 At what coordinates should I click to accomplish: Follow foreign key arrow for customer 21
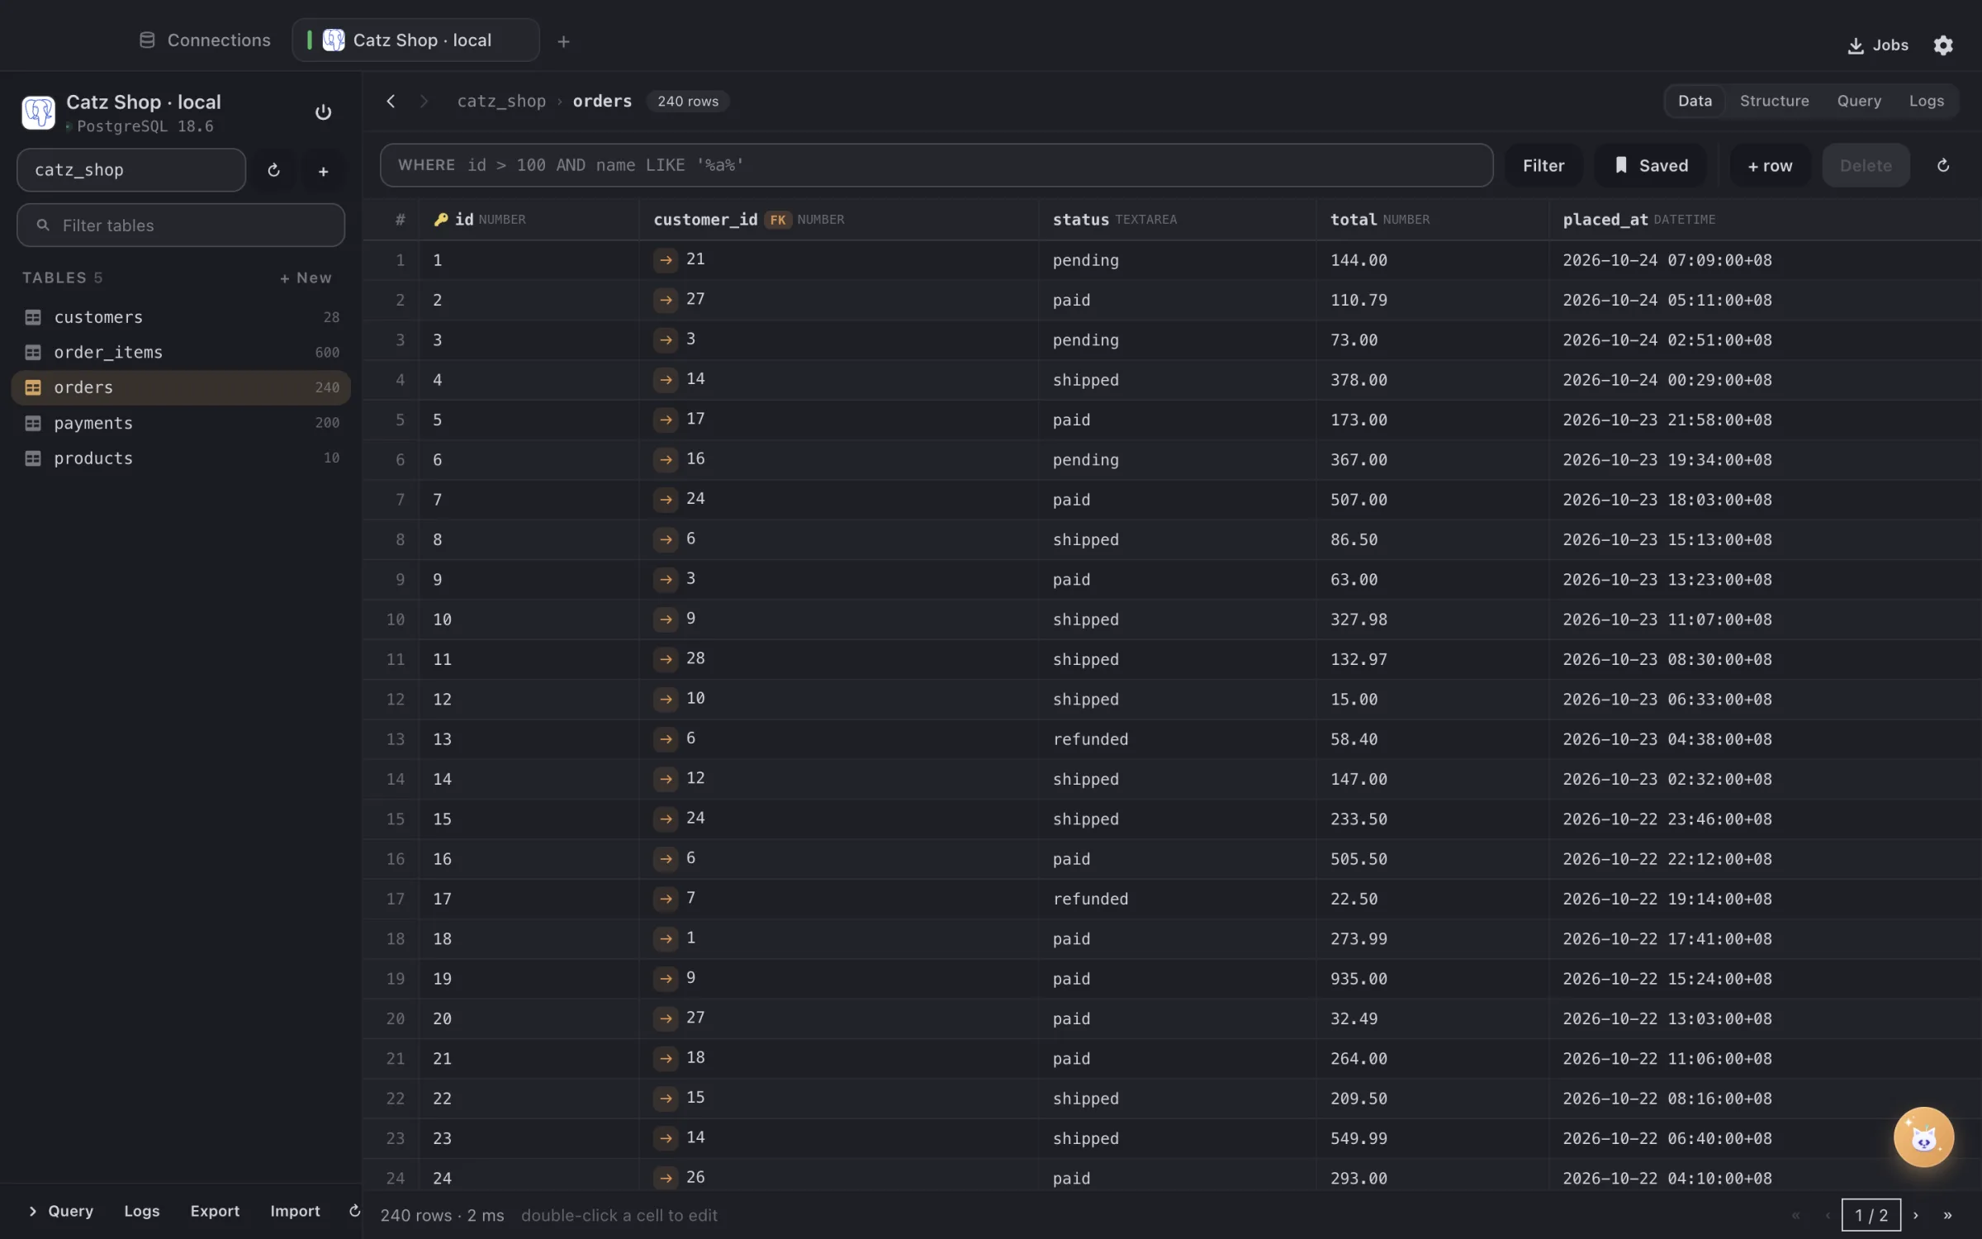coord(665,260)
